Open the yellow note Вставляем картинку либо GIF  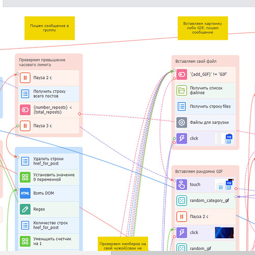[203, 28]
